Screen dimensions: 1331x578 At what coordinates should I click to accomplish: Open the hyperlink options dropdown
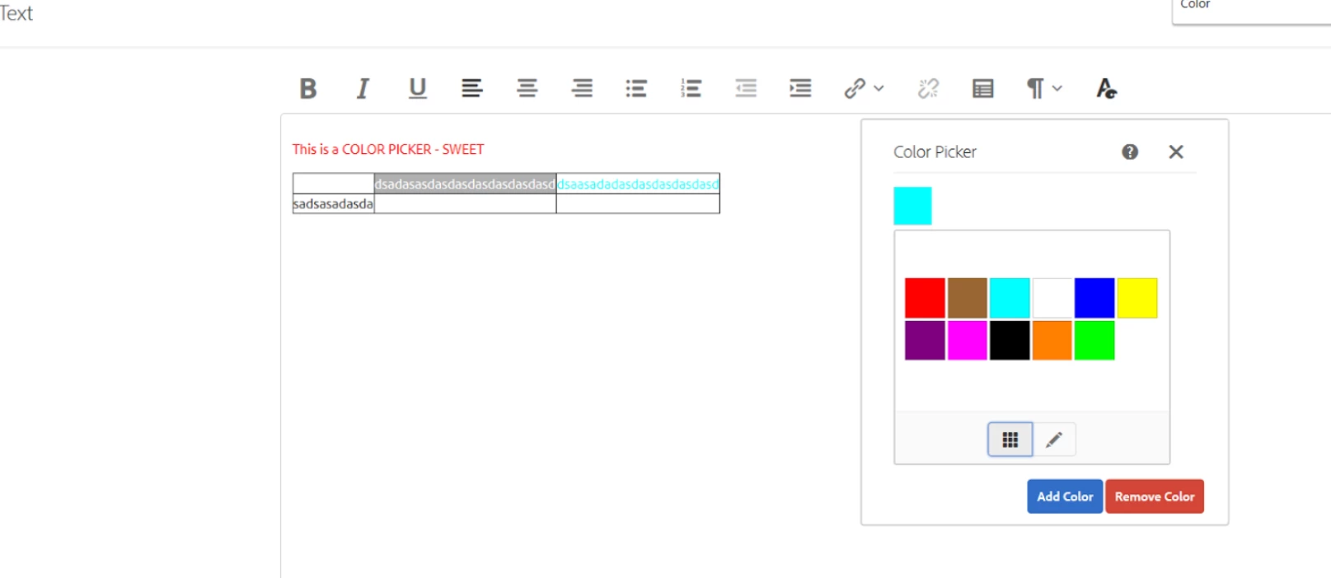pos(864,88)
